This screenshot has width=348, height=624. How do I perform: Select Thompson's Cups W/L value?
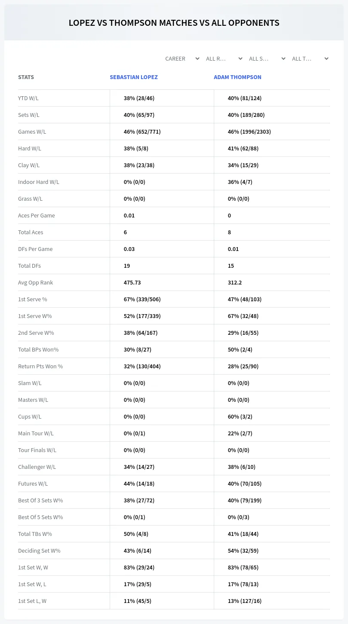(240, 416)
